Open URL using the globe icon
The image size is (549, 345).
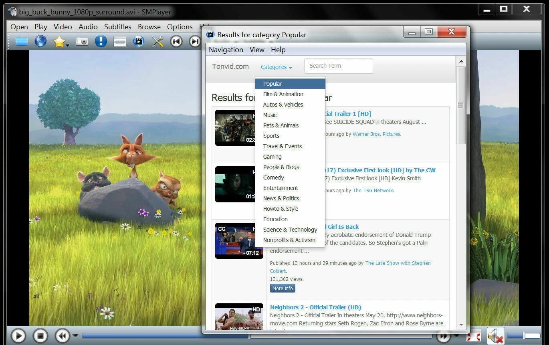click(40, 41)
